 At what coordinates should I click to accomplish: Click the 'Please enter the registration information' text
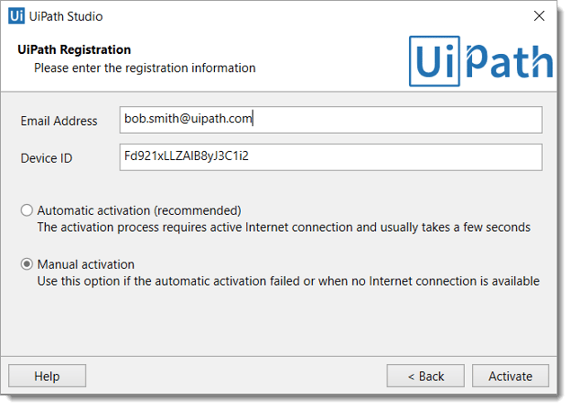(145, 68)
